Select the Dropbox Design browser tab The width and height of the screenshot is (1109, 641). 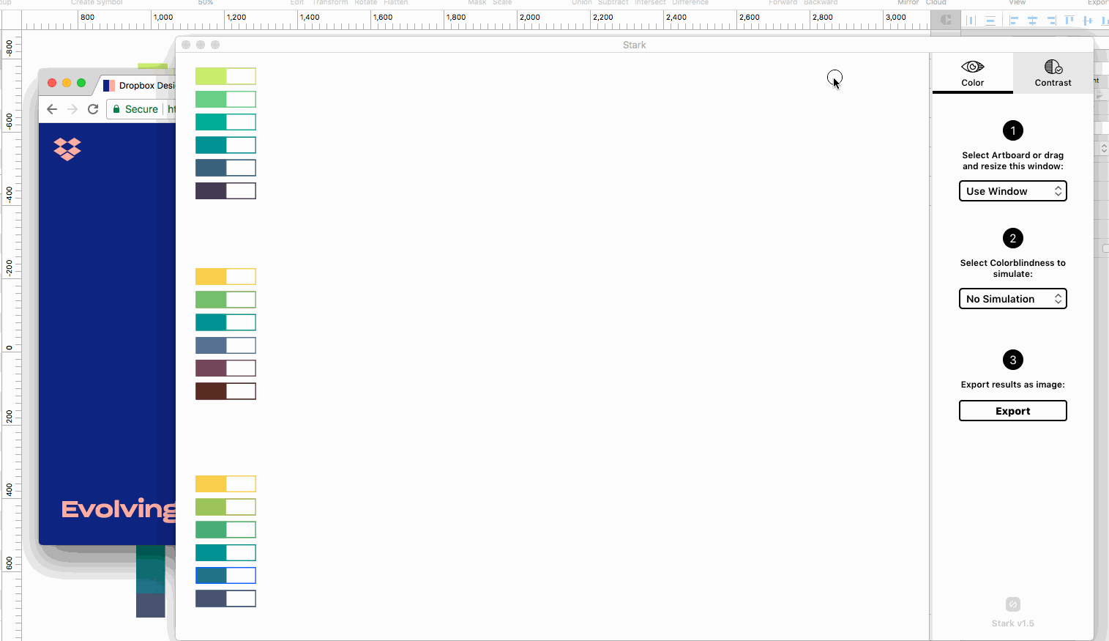(x=139, y=86)
